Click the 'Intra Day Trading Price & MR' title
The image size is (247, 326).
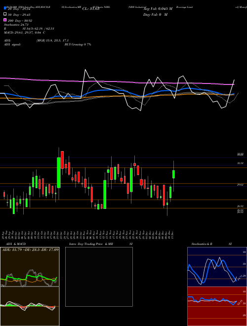point(91,244)
